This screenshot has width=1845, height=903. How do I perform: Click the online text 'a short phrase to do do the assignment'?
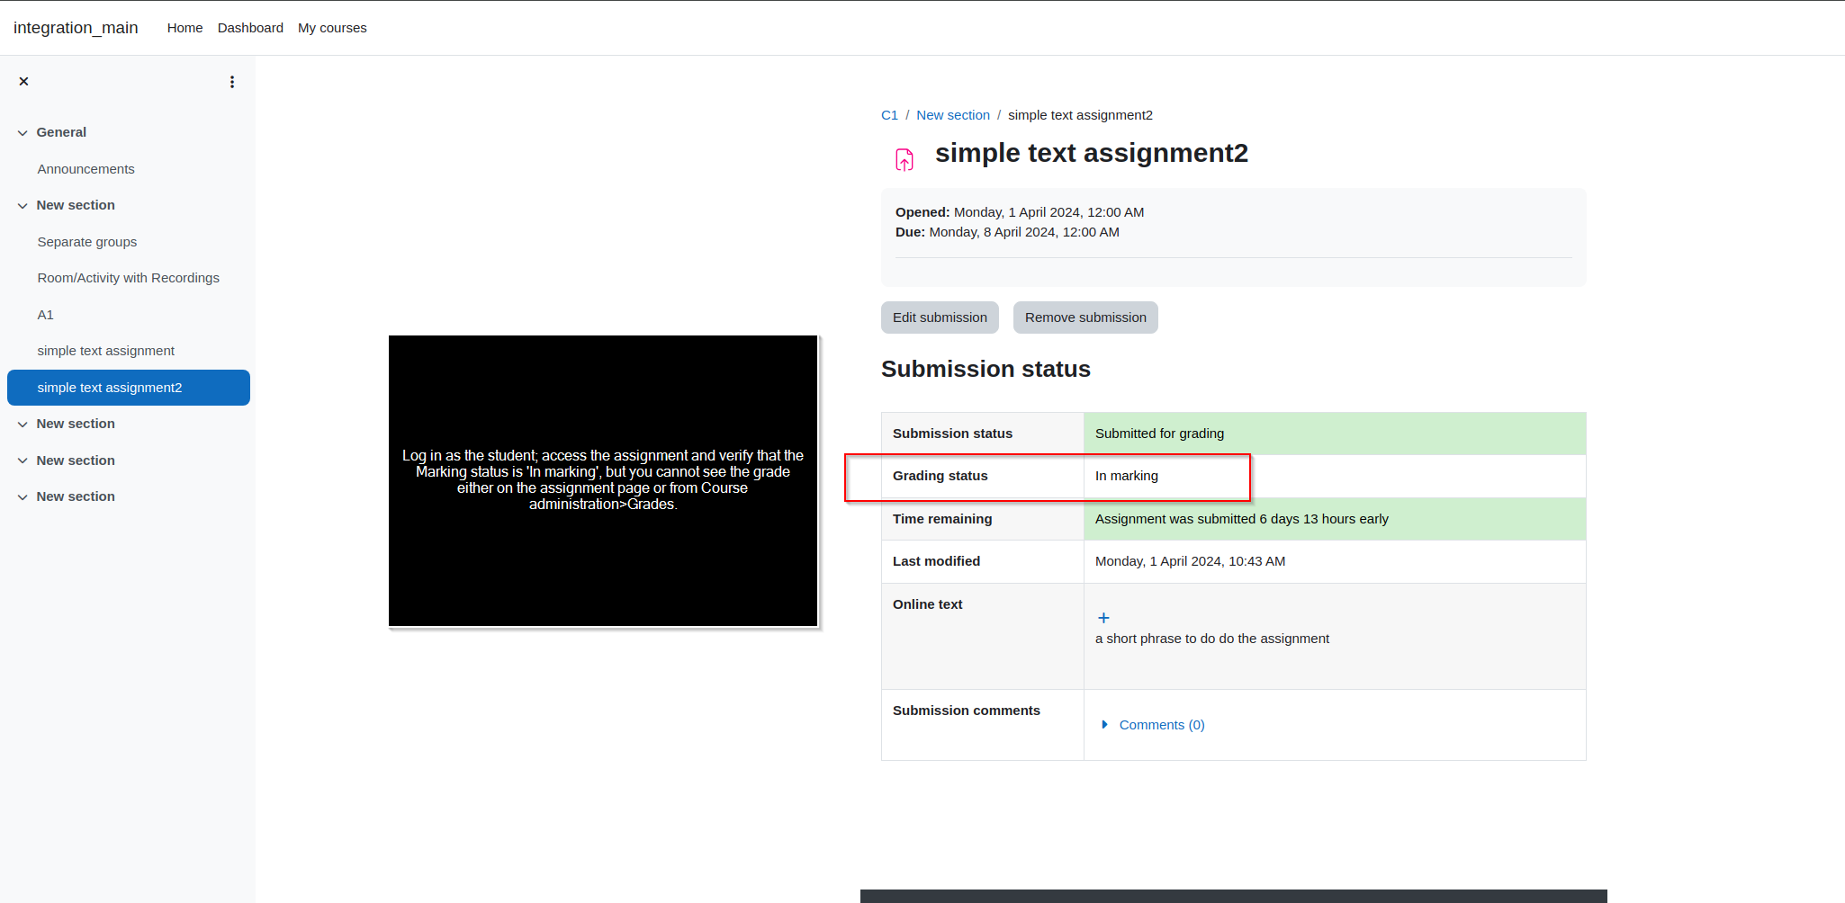(x=1211, y=639)
